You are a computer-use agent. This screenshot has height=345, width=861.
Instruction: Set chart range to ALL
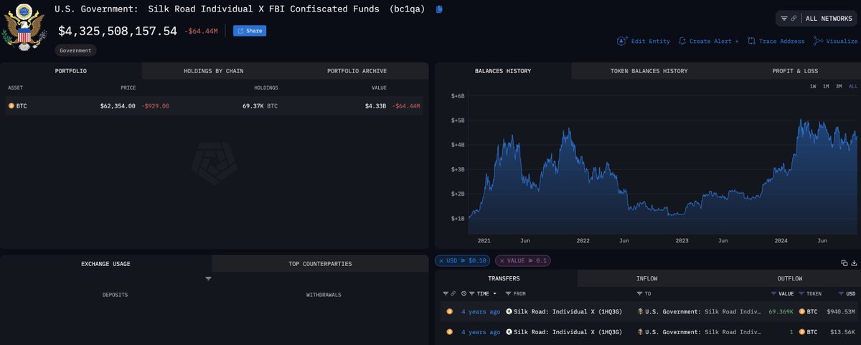853,86
